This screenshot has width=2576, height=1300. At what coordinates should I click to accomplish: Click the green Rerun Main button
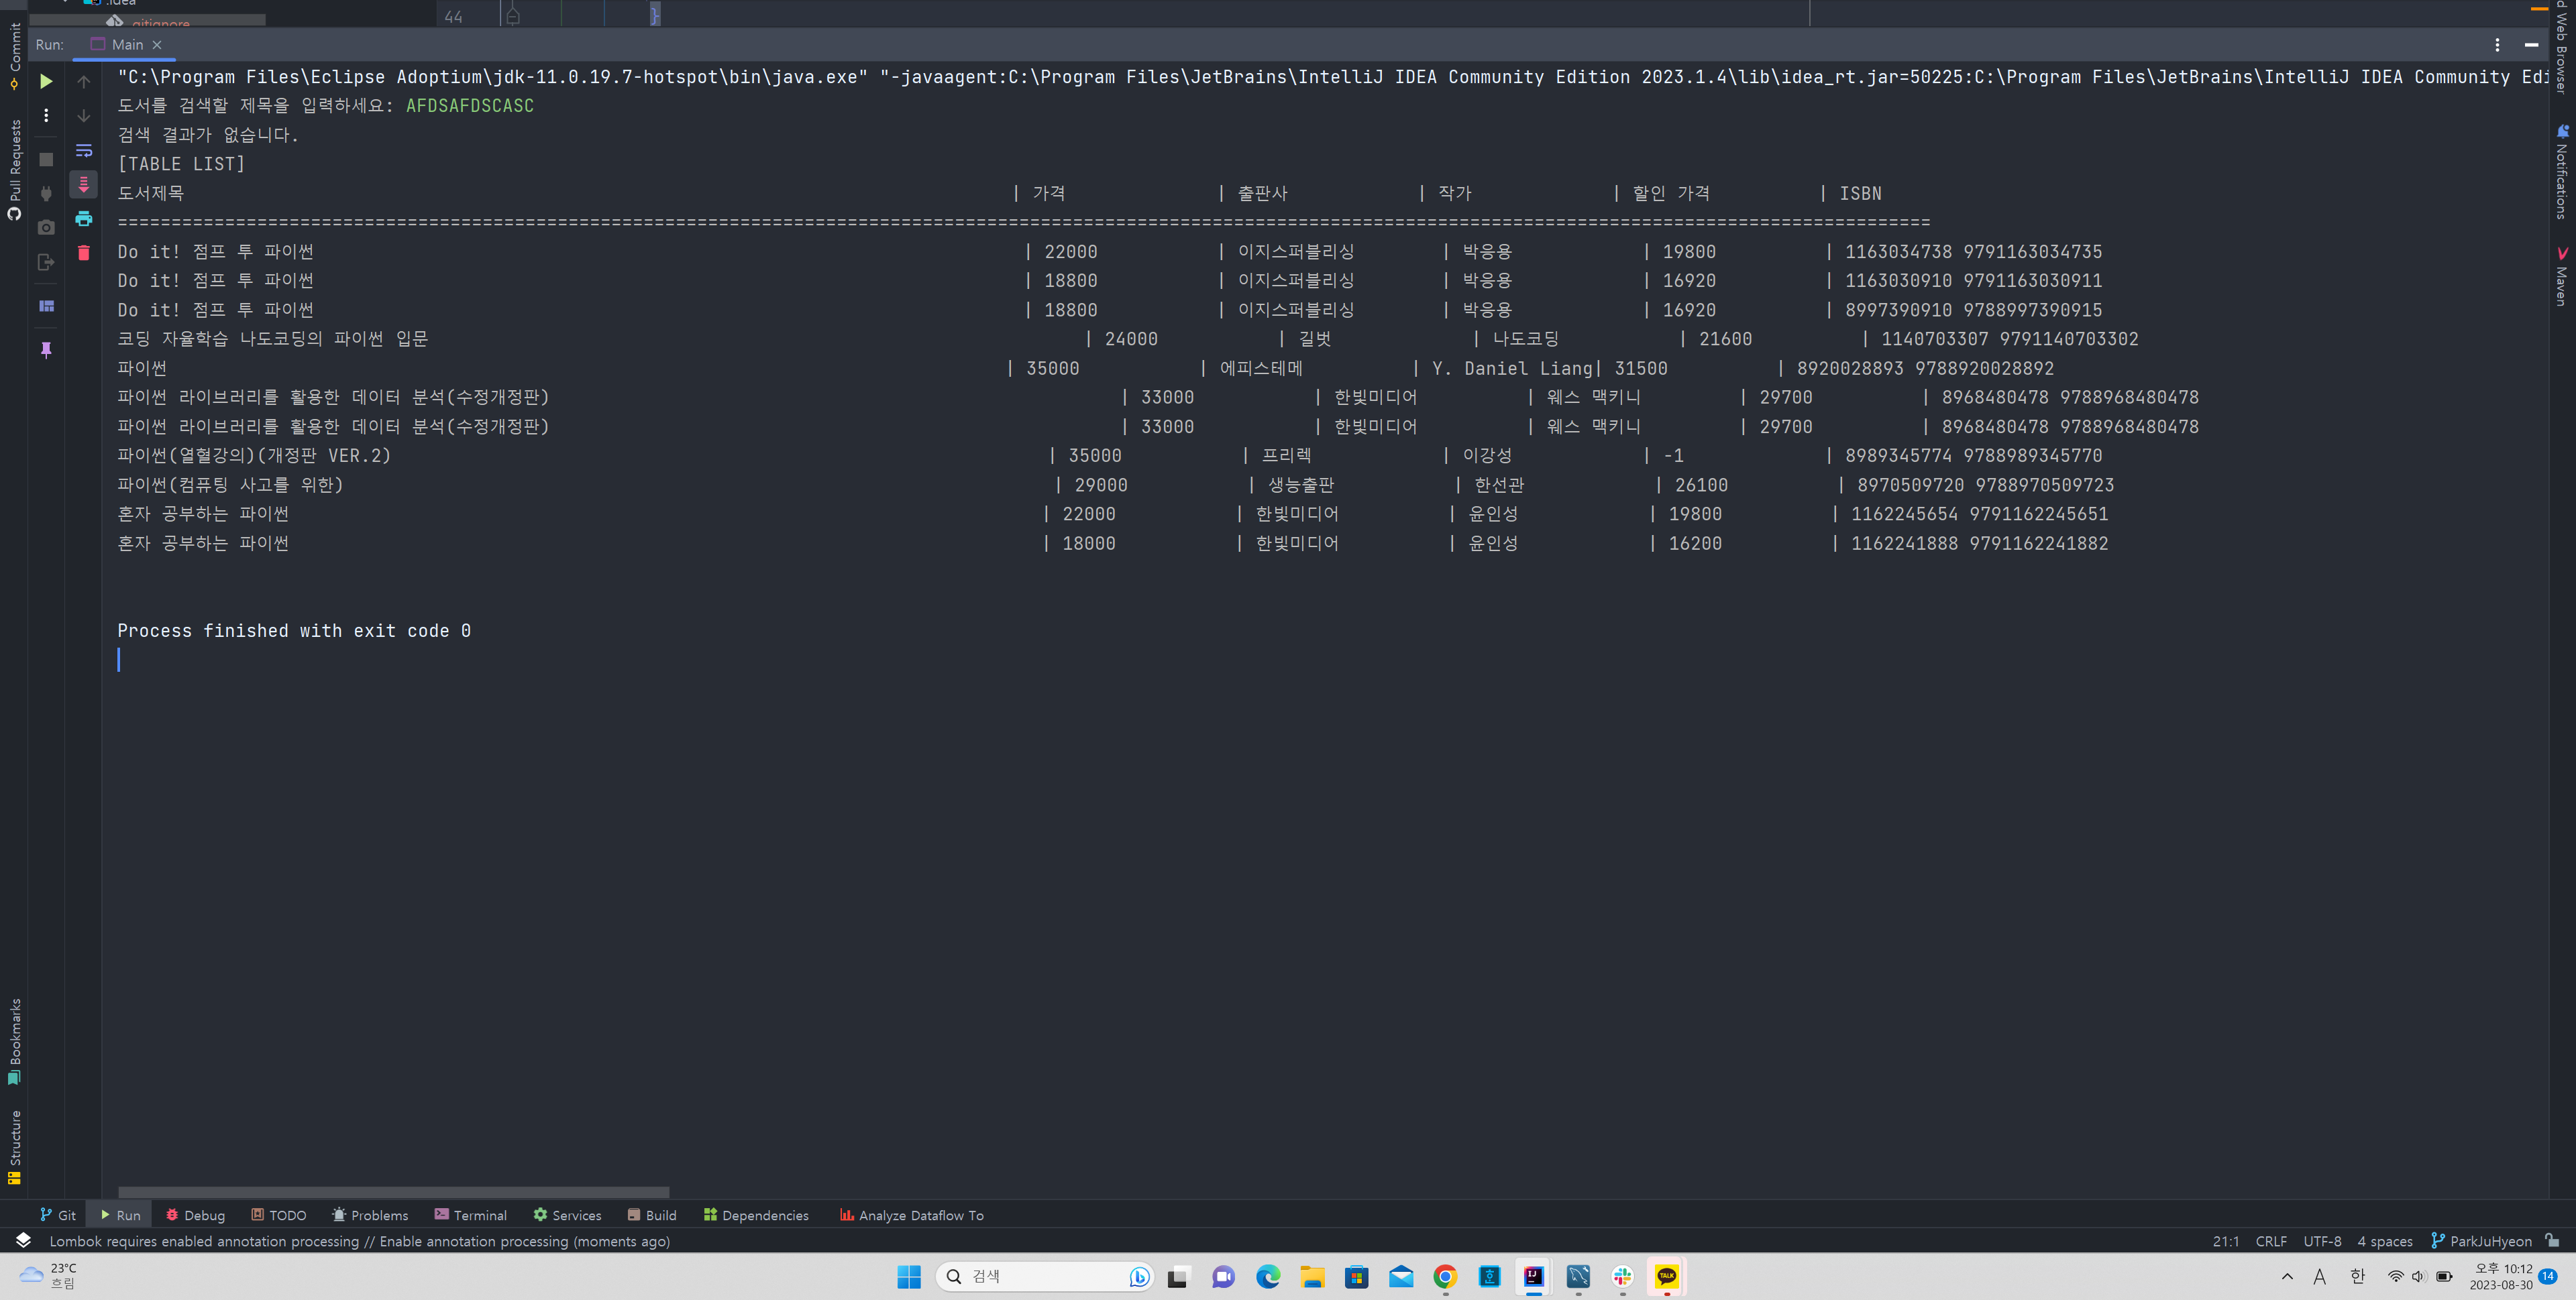46,81
